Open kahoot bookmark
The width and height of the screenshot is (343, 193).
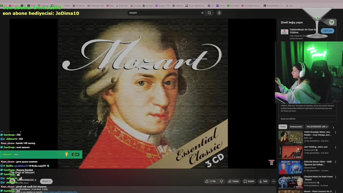pyautogui.click(x=220, y=6)
